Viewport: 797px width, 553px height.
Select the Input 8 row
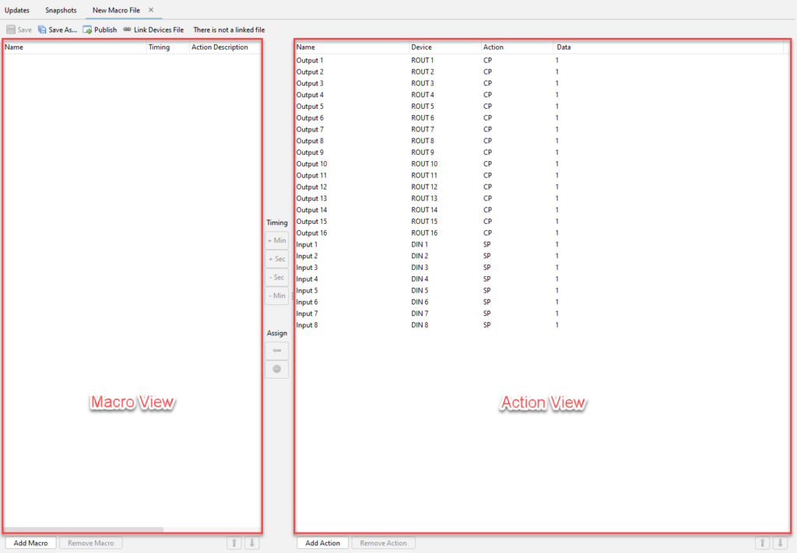coord(542,325)
